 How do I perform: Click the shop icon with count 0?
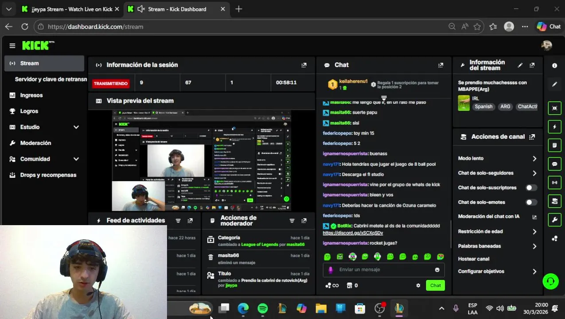(x=352, y=286)
